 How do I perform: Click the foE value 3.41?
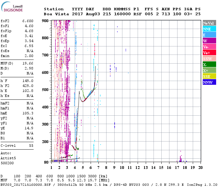[x=29, y=36]
